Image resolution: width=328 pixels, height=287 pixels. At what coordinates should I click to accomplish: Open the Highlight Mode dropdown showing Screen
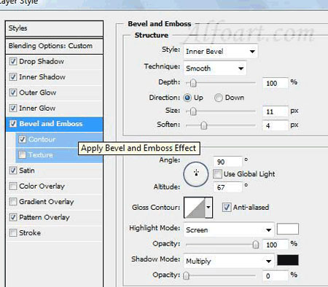(x=229, y=229)
